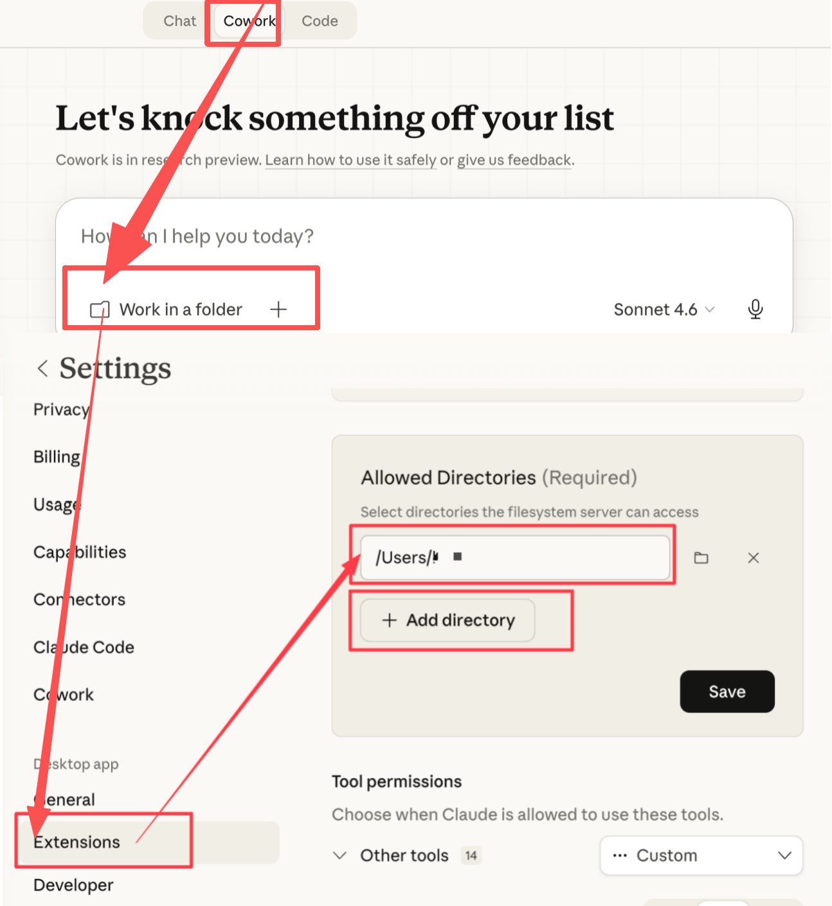Image resolution: width=832 pixels, height=906 pixels.
Task: Click the folder browse icon beside directory path
Action: coord(701,558)
